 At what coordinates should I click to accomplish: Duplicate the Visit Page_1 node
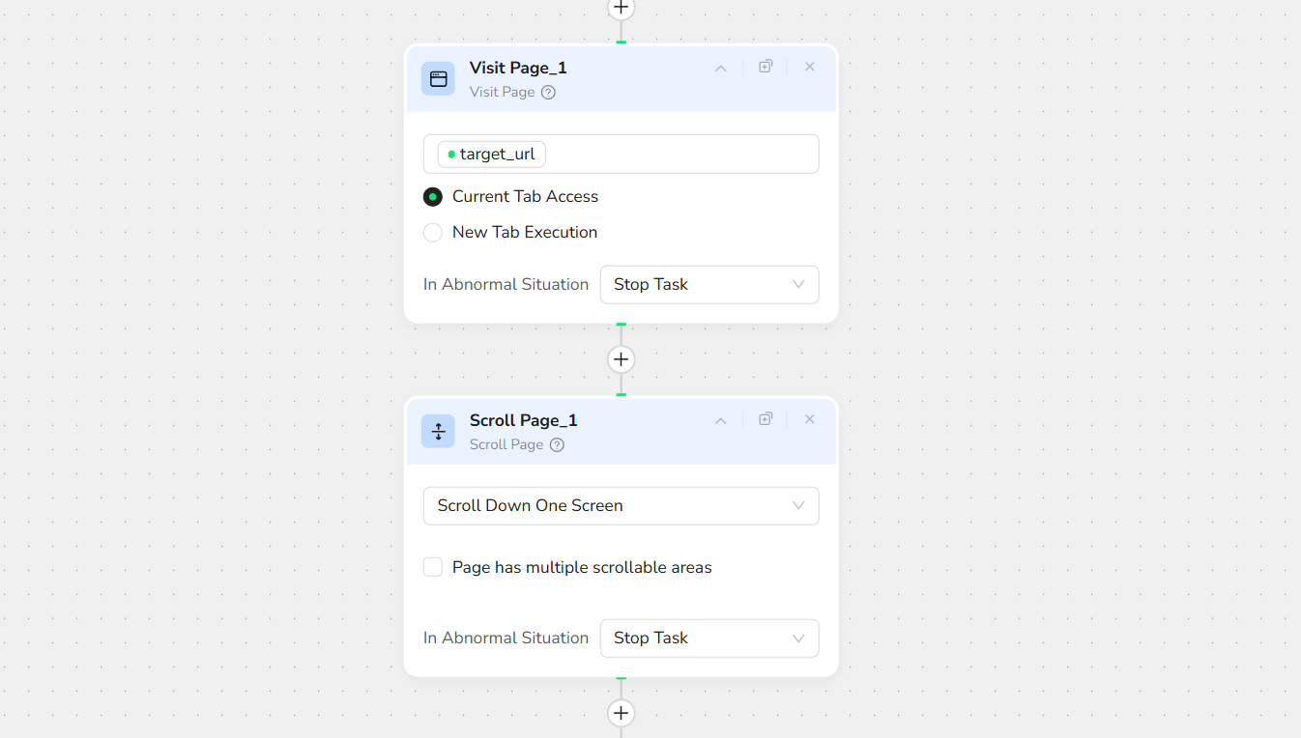click(766, 67)
